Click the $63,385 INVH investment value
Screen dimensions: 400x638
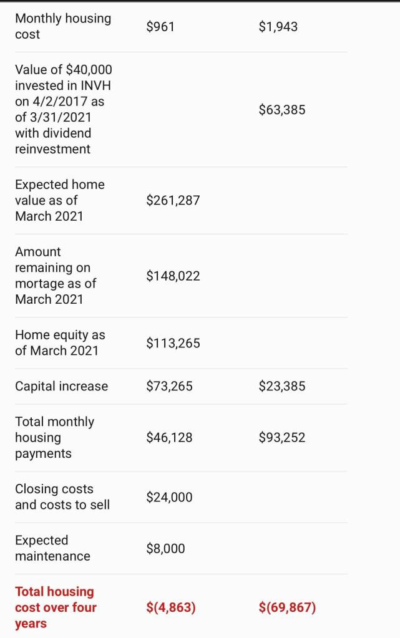click(x=281, y=110)
